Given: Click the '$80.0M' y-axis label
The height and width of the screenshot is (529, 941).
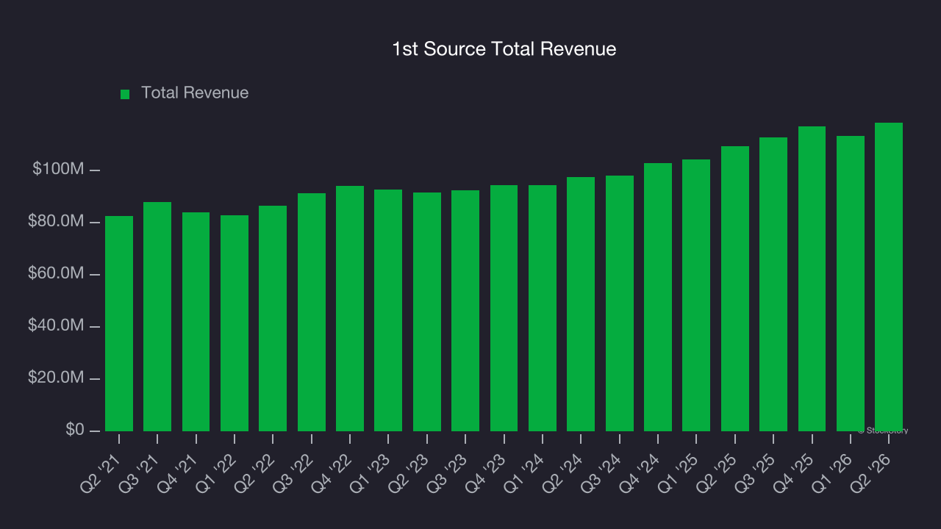Looking at the screenshot, I should 56,222.
